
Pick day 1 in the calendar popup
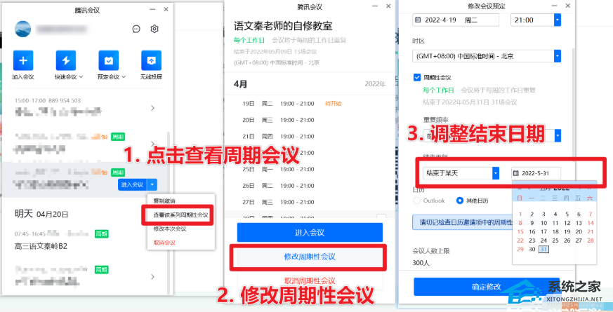520,214
